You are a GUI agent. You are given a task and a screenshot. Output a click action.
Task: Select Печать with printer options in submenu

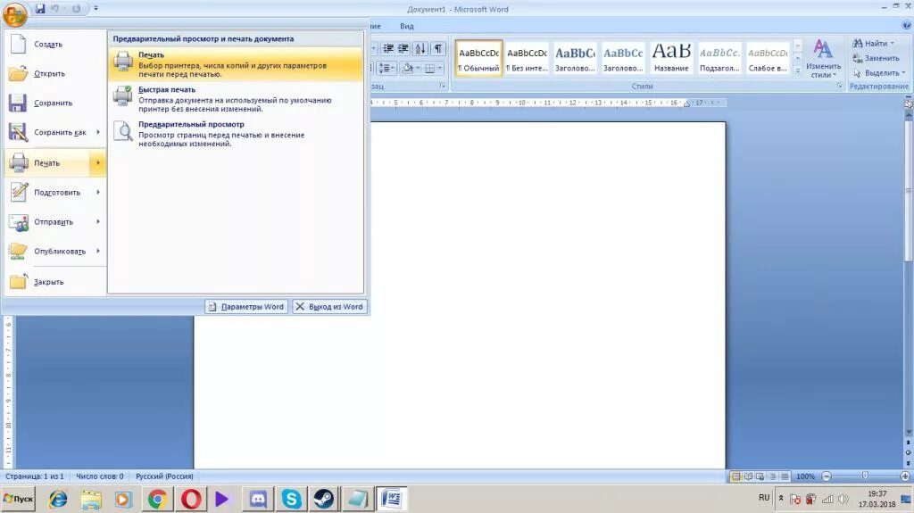[x=236, y=63]
